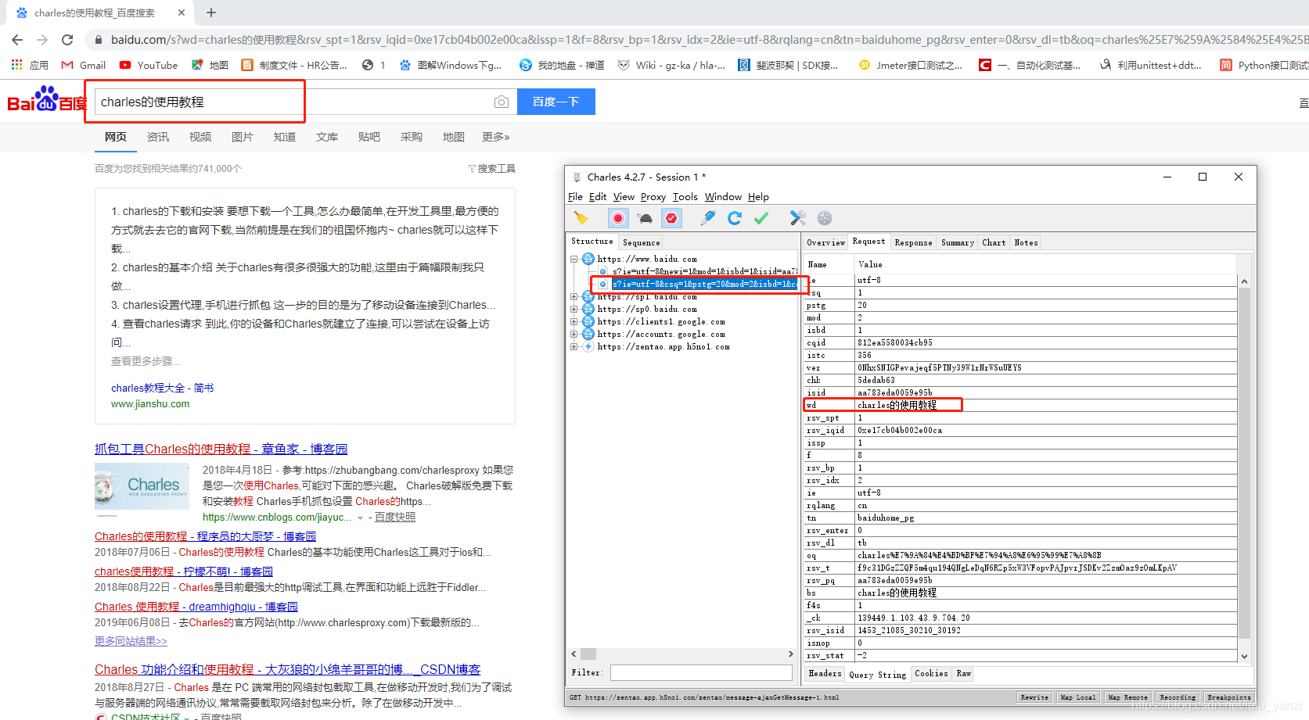Click the Baidu logo
The height and width of the screenshot is (720, 1309).
(47, 100)
